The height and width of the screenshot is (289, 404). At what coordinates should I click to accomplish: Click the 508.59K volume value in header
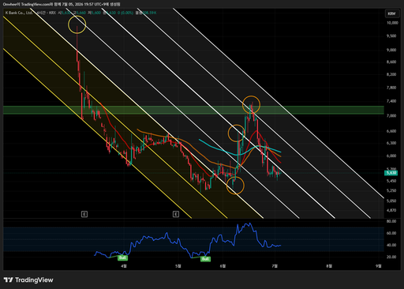pos(149,13)
